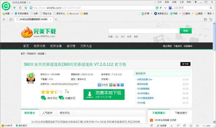Click the tab sidebar toggle icon
The height and width of the screenshot is (128, 216).
4,20
